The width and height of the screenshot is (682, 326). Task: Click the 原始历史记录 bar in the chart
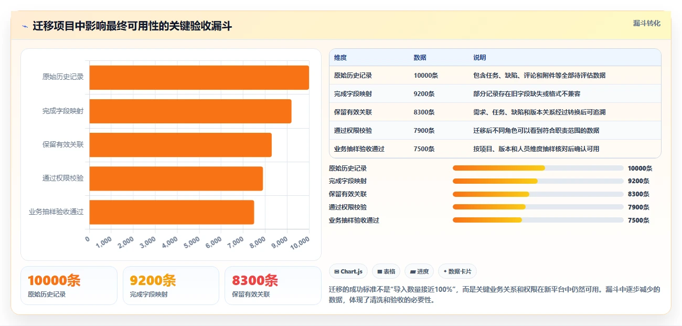[x=199, y=78]
